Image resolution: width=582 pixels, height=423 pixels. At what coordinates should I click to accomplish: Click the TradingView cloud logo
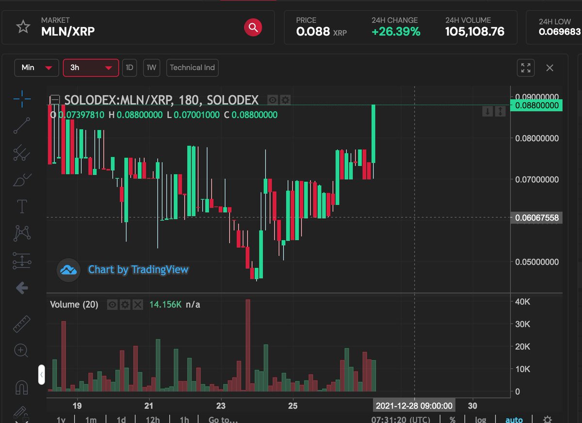pyautogui.click(x=68, y=270)
